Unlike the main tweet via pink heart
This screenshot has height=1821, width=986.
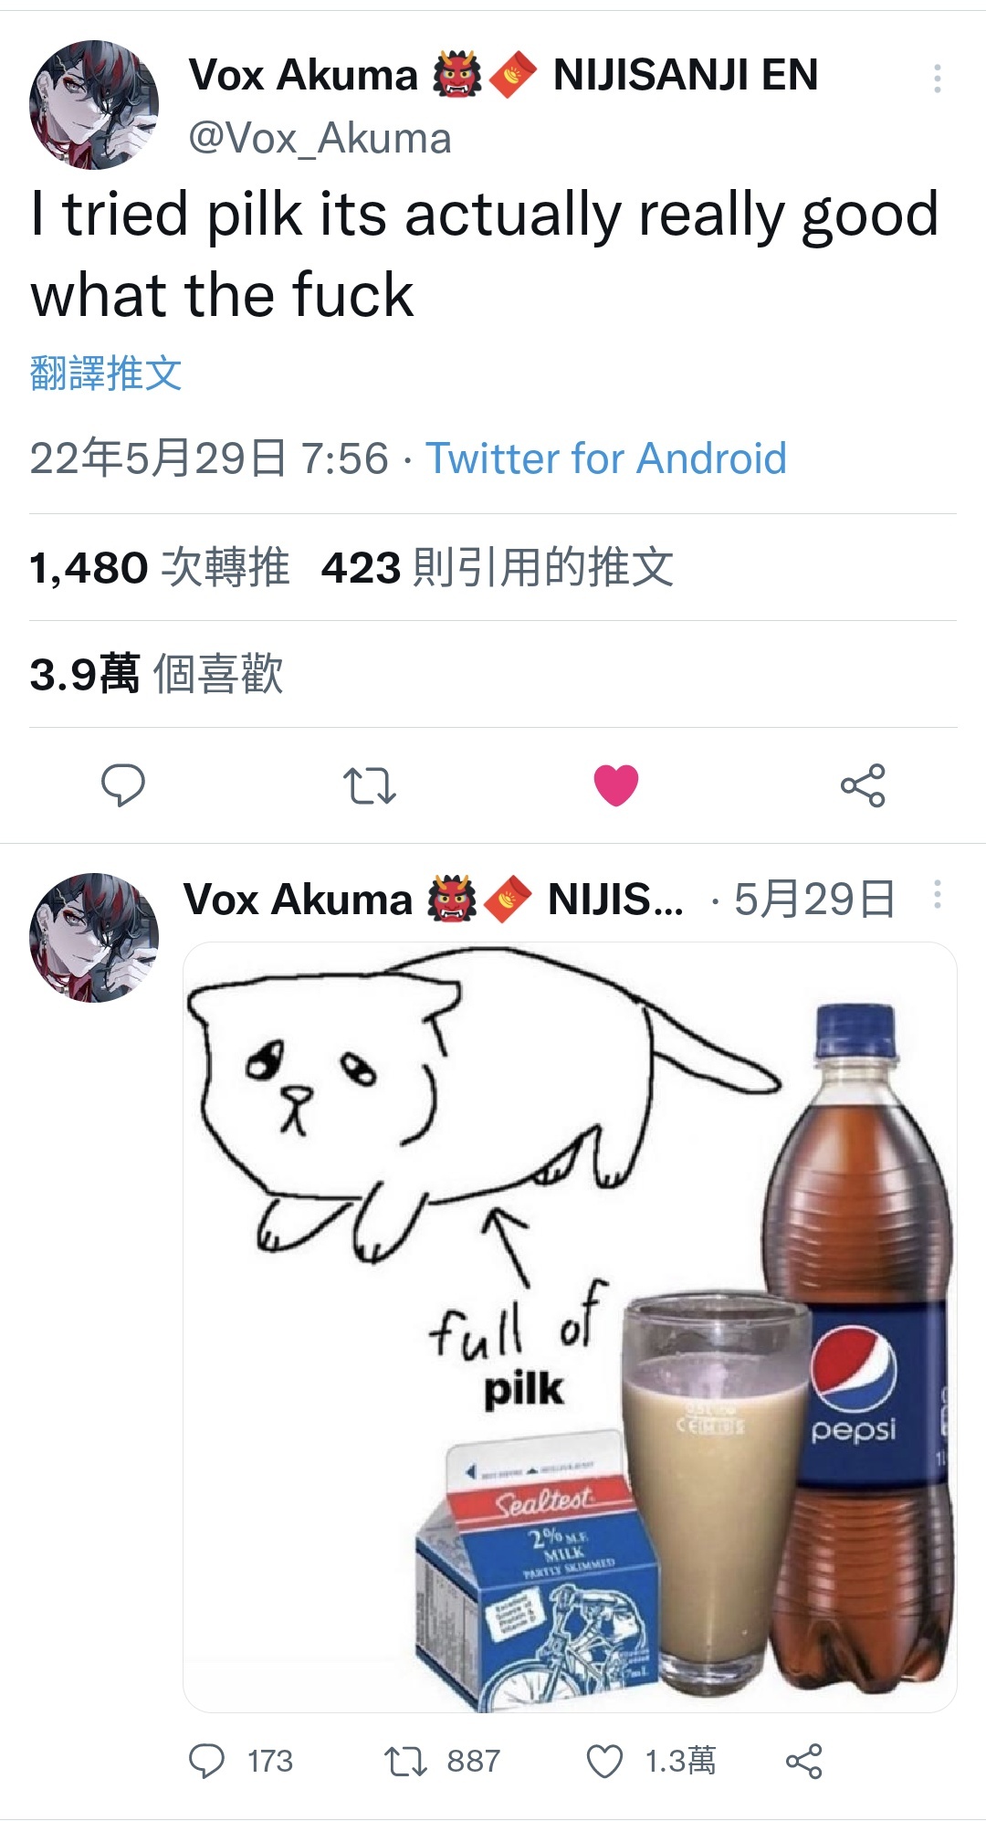coord(616,785)
